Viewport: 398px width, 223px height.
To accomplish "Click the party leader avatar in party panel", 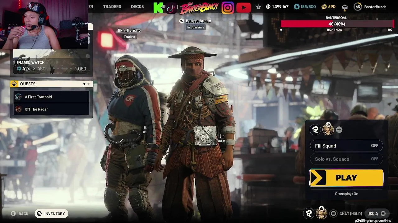I will [328, 129].
